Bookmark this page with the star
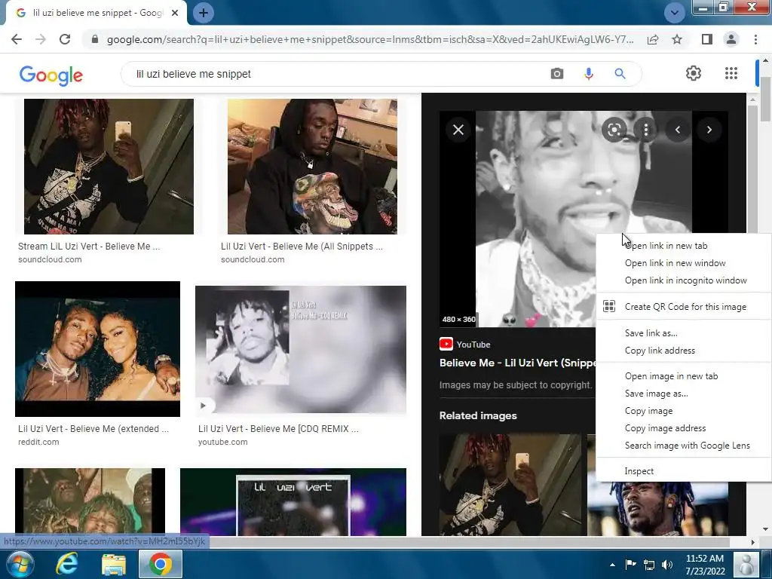 coord(677,39)
